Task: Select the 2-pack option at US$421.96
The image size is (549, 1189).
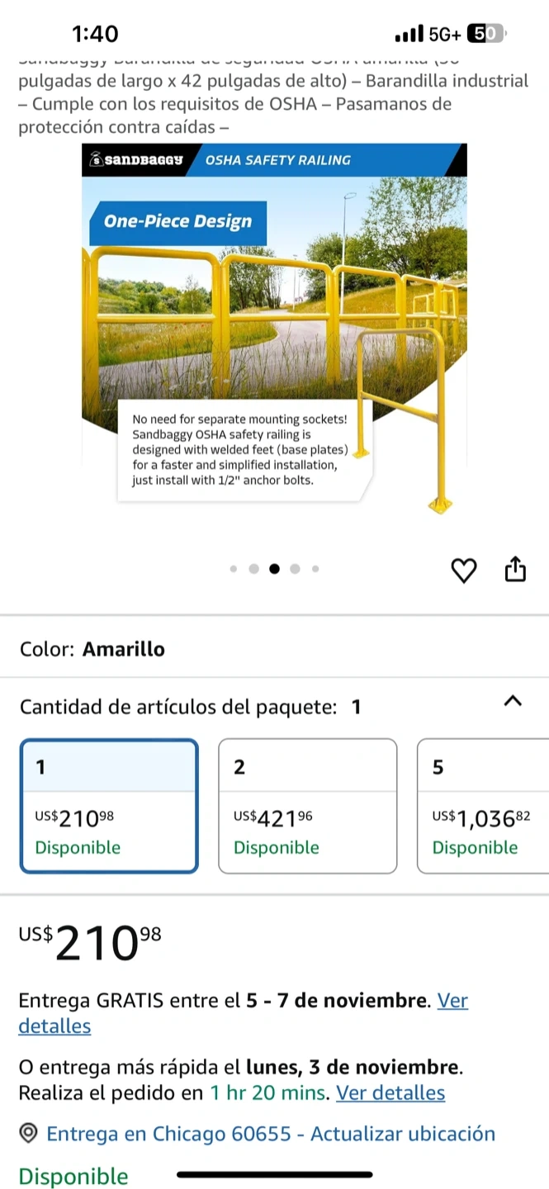Action: (x=307, y=806)
